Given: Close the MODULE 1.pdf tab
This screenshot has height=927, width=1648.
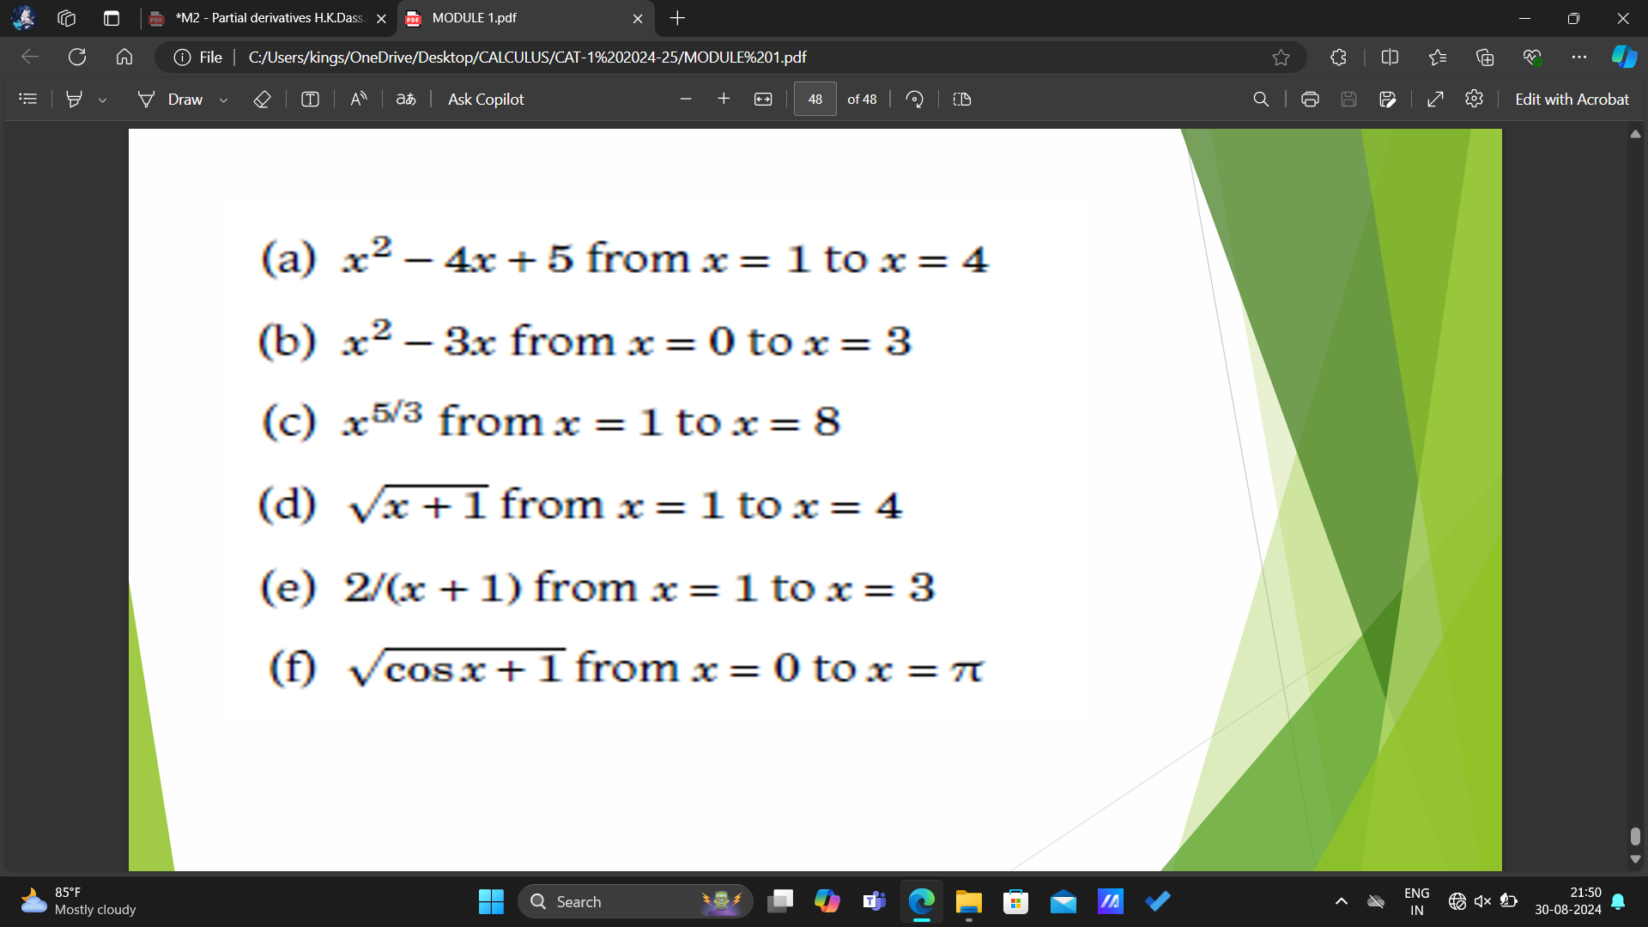Looking at the screenshot, I should pyautogui.click(x=638, y=18).
